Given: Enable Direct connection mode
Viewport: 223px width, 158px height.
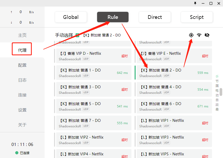Looking at the screenshot, I should [x=155, y=17].
